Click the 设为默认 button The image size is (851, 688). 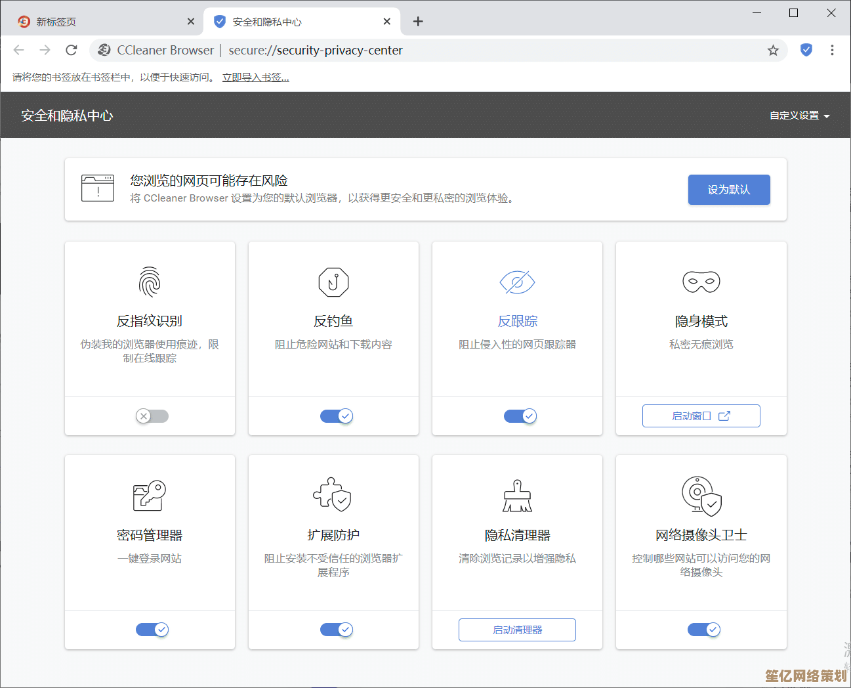point(728,190)
